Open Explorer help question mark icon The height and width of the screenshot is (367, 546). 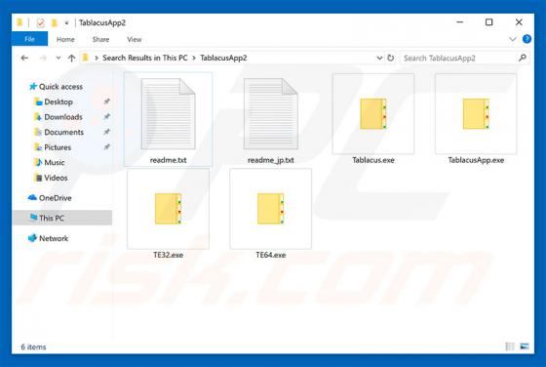526,39
